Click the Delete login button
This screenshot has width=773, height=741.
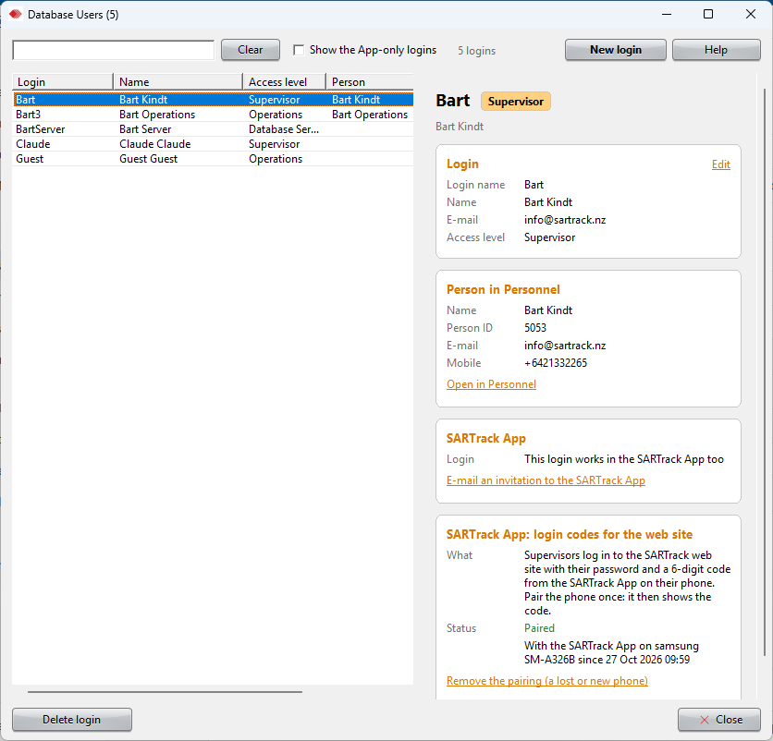point(72,720)
